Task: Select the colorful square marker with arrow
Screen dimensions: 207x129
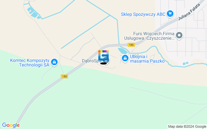Action: (103, 55)
